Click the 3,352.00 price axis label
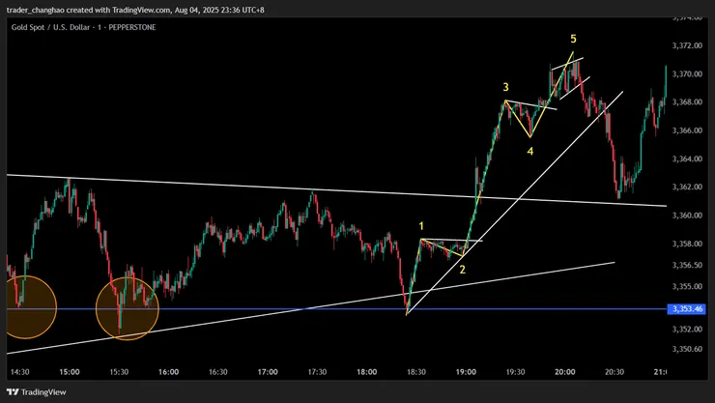Image resolution: width=715 pixels, height=403 pixels. (x=687, y=329)
